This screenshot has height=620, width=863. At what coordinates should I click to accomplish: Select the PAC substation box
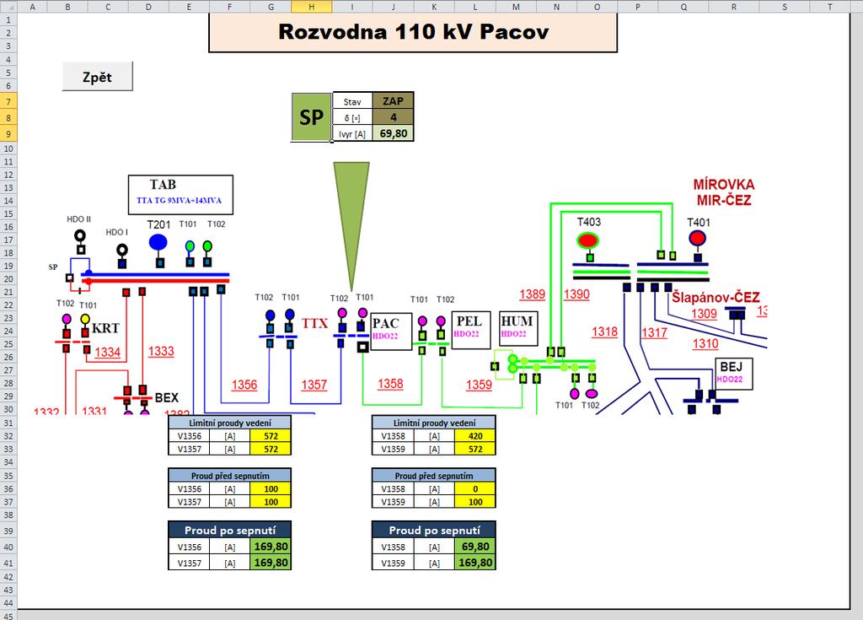pos(391,332)
